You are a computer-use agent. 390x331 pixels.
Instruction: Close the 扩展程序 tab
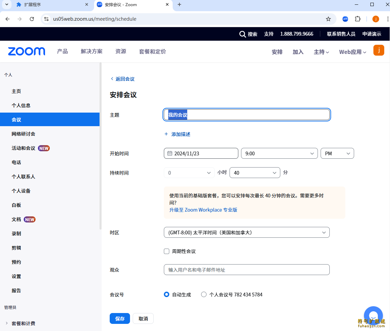pyautogui.click(x=87, y=4)
